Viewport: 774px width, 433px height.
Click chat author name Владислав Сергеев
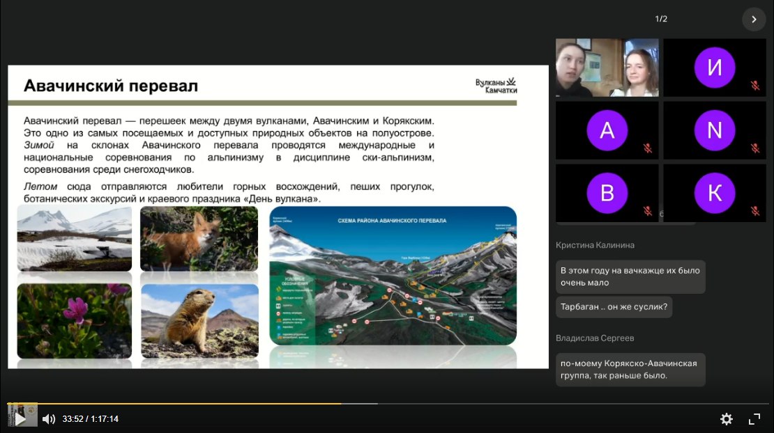595,338
